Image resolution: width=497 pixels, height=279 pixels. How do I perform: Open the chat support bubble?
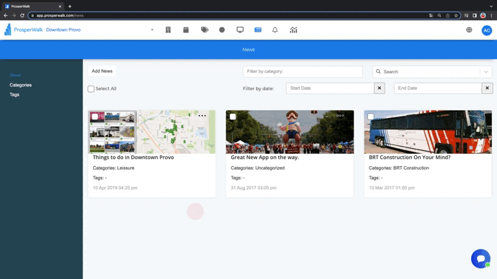pos(480,258)
